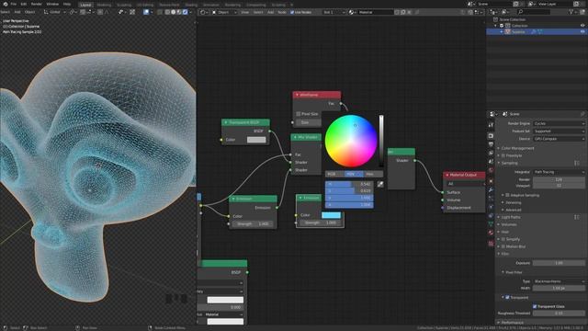Screen dimensions: 588x331
Task: Open the Render Engine Cycles dropdown
Action: coord(559,123)
